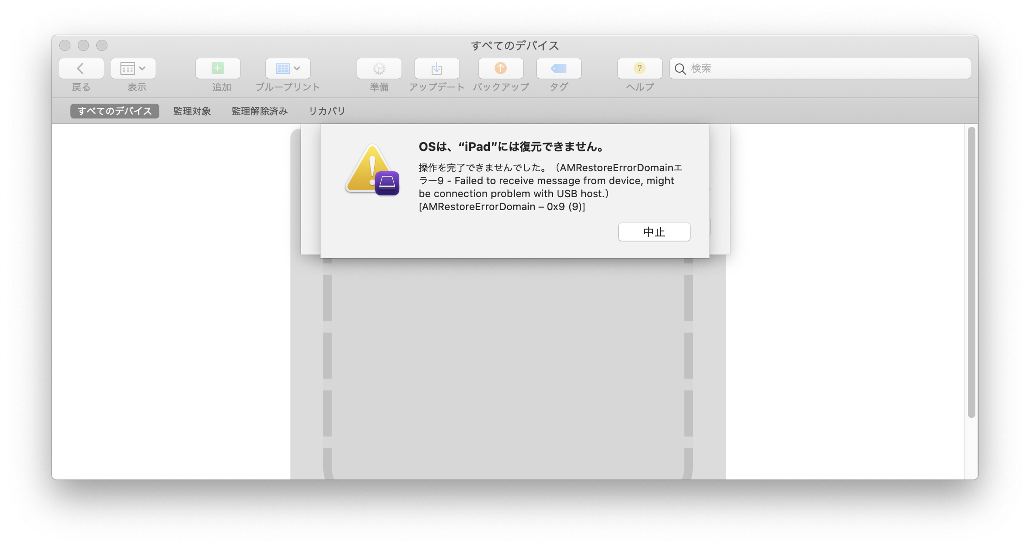The width and height of the screenshot is (1030, 548).
Task: Click the 準備 gear icon
Action: (379, 68)
